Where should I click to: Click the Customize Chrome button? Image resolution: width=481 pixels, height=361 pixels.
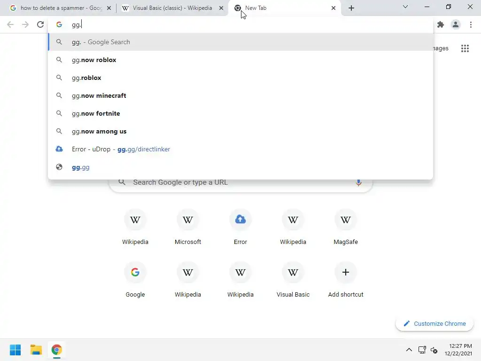434,323
